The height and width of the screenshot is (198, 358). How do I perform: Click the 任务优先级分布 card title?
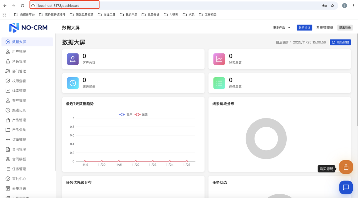[79, 182]
